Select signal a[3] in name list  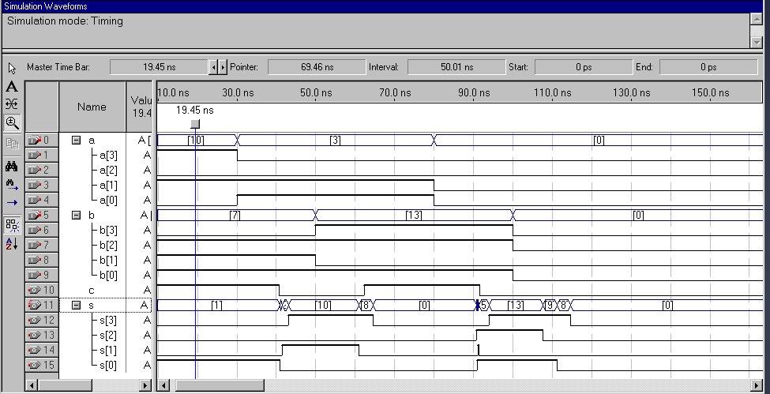coord(108,156)
